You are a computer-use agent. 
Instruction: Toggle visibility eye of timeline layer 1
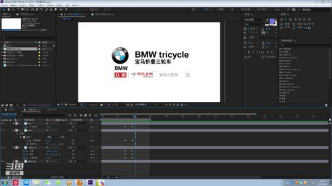[x=3, y=123]
